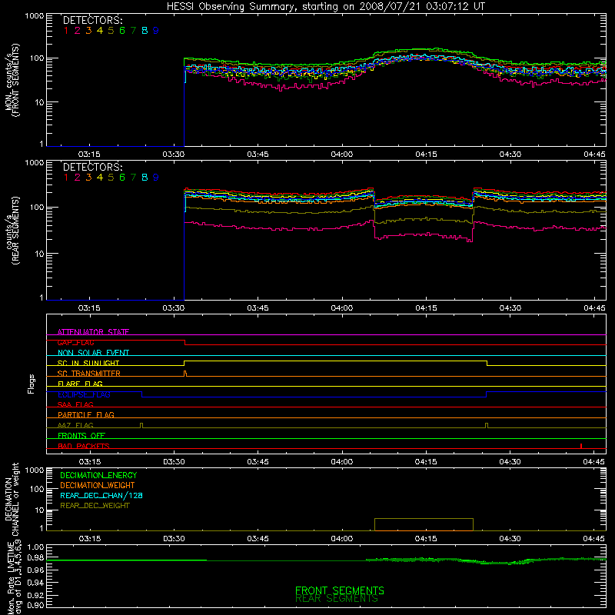Select the SC_IN_SUNLIGHT flag label

point(88,363)
